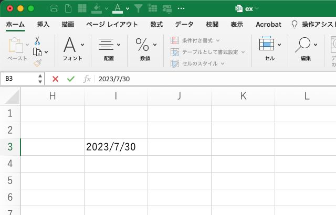Expand the 配置 (Alignment) menu
The height and width of the screenshot is (215, 336).
click(109, 50)
